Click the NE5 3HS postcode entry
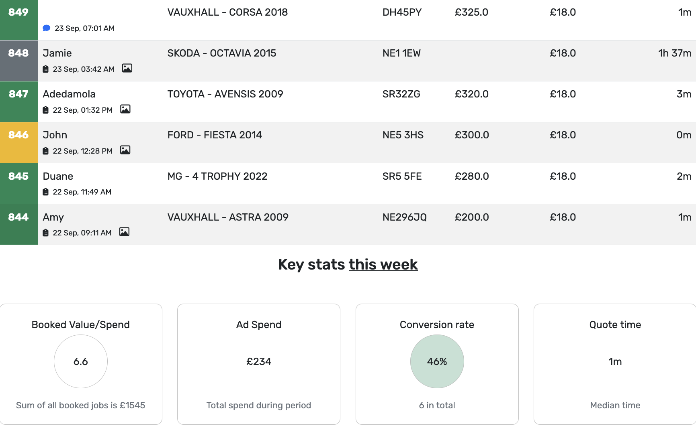Image resolution: width=696 pixels, height=438 pixels. [402, 135]
